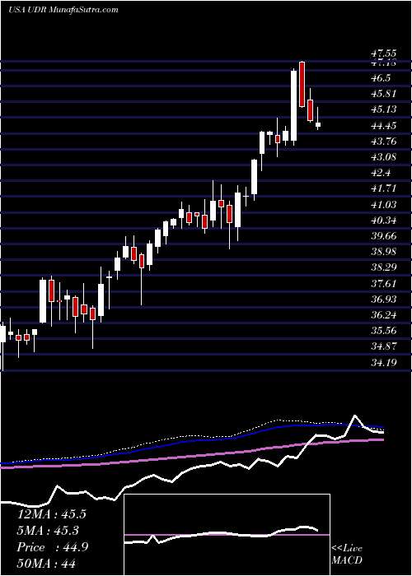Click the 34.87 price axis label

pos(384,346)
